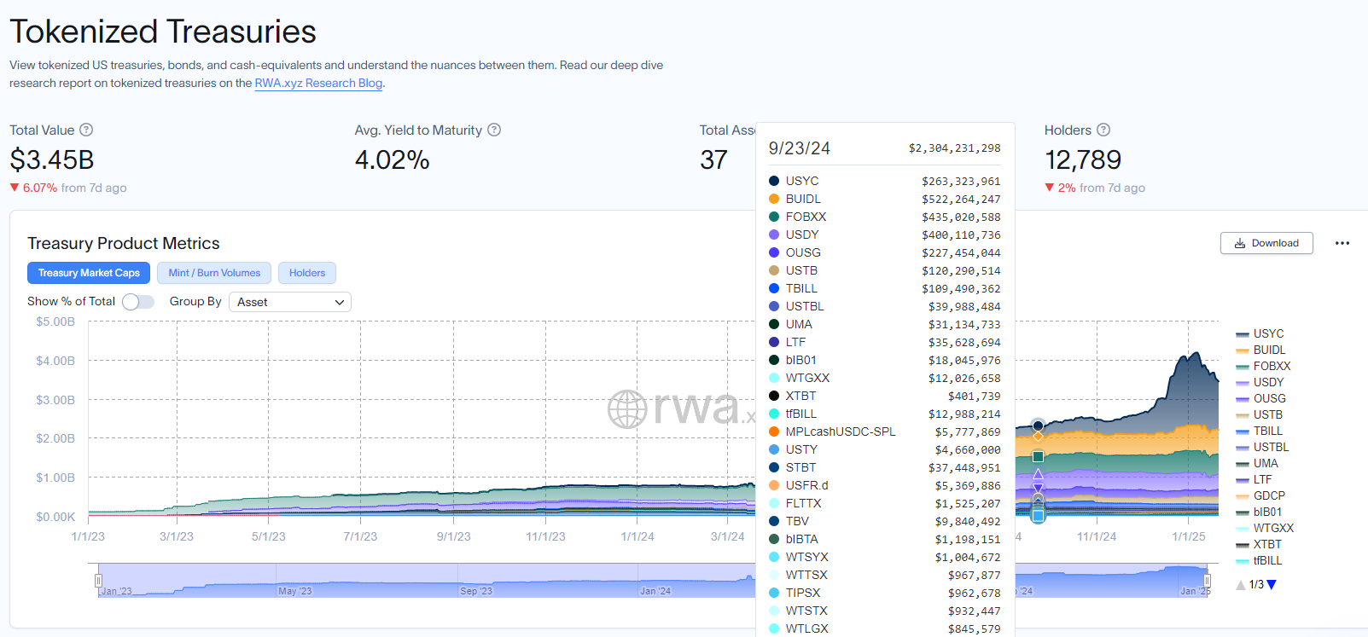This screenshot has width=1368, height=637.
Task: Go to next legend page with blue arrow
Action: 1272,585
